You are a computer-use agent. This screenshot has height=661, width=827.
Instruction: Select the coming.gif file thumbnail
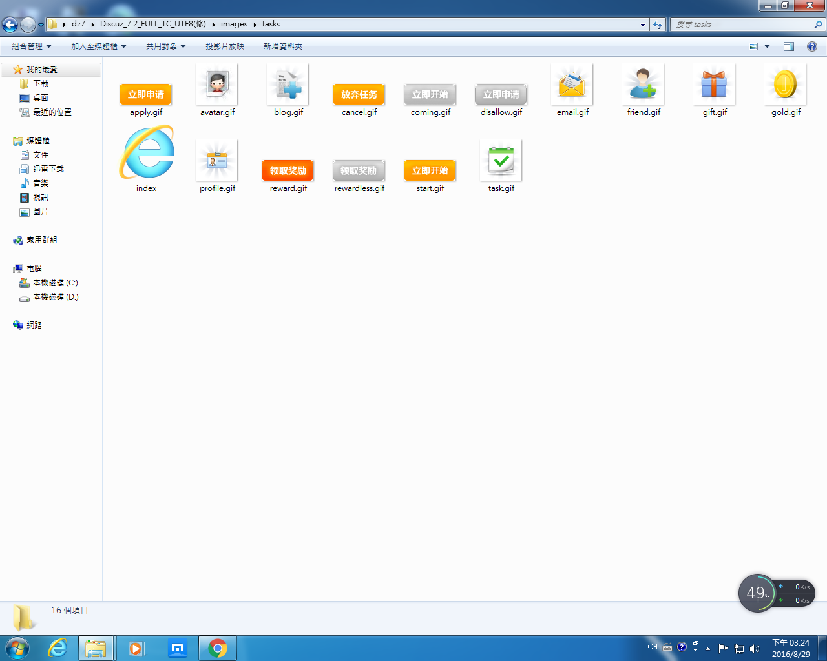tap(430, 94)
